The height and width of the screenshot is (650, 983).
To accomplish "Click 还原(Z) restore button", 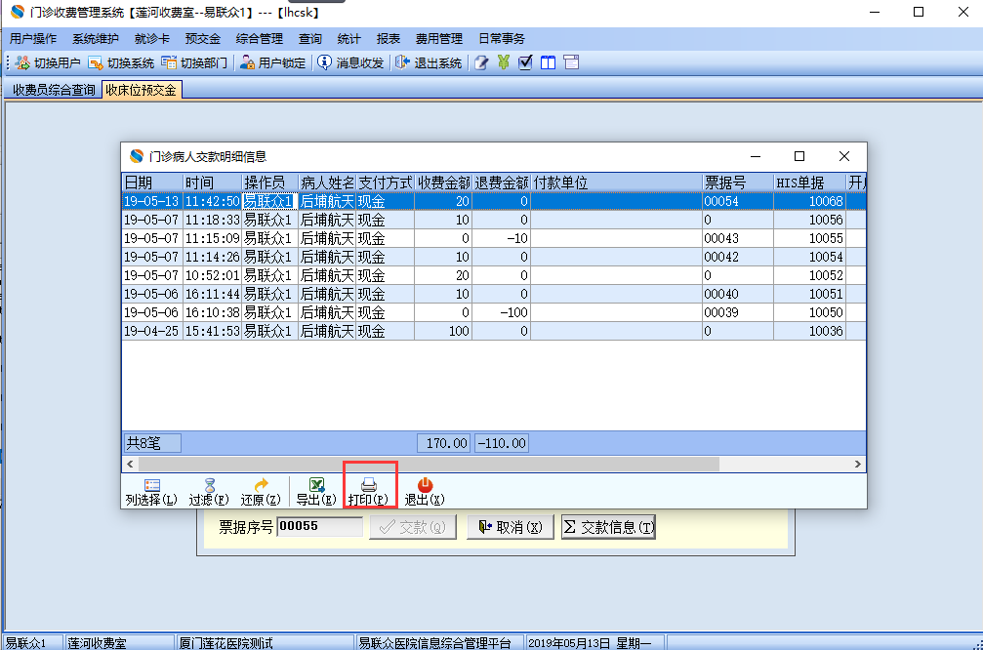I will point(261,492).
